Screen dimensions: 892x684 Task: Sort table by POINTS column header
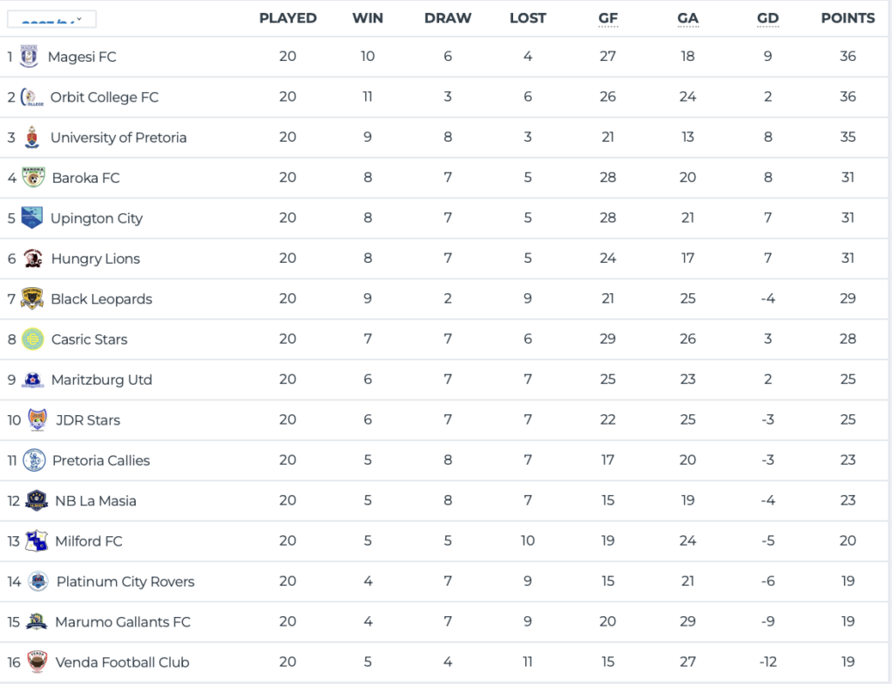pos(848,18)
